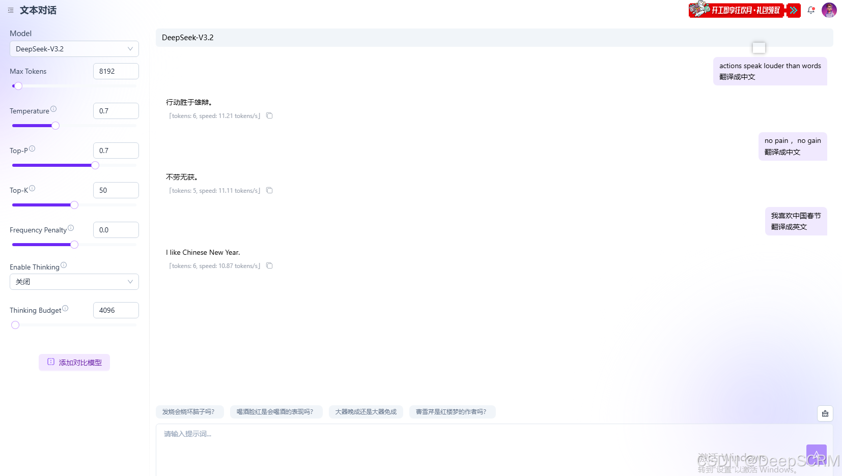
Task: Show the Frequency Penalty info icon
Action: [71, 228]
